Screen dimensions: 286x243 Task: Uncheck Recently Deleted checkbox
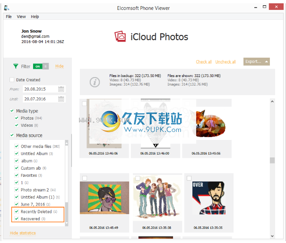(x=17, y=211)
